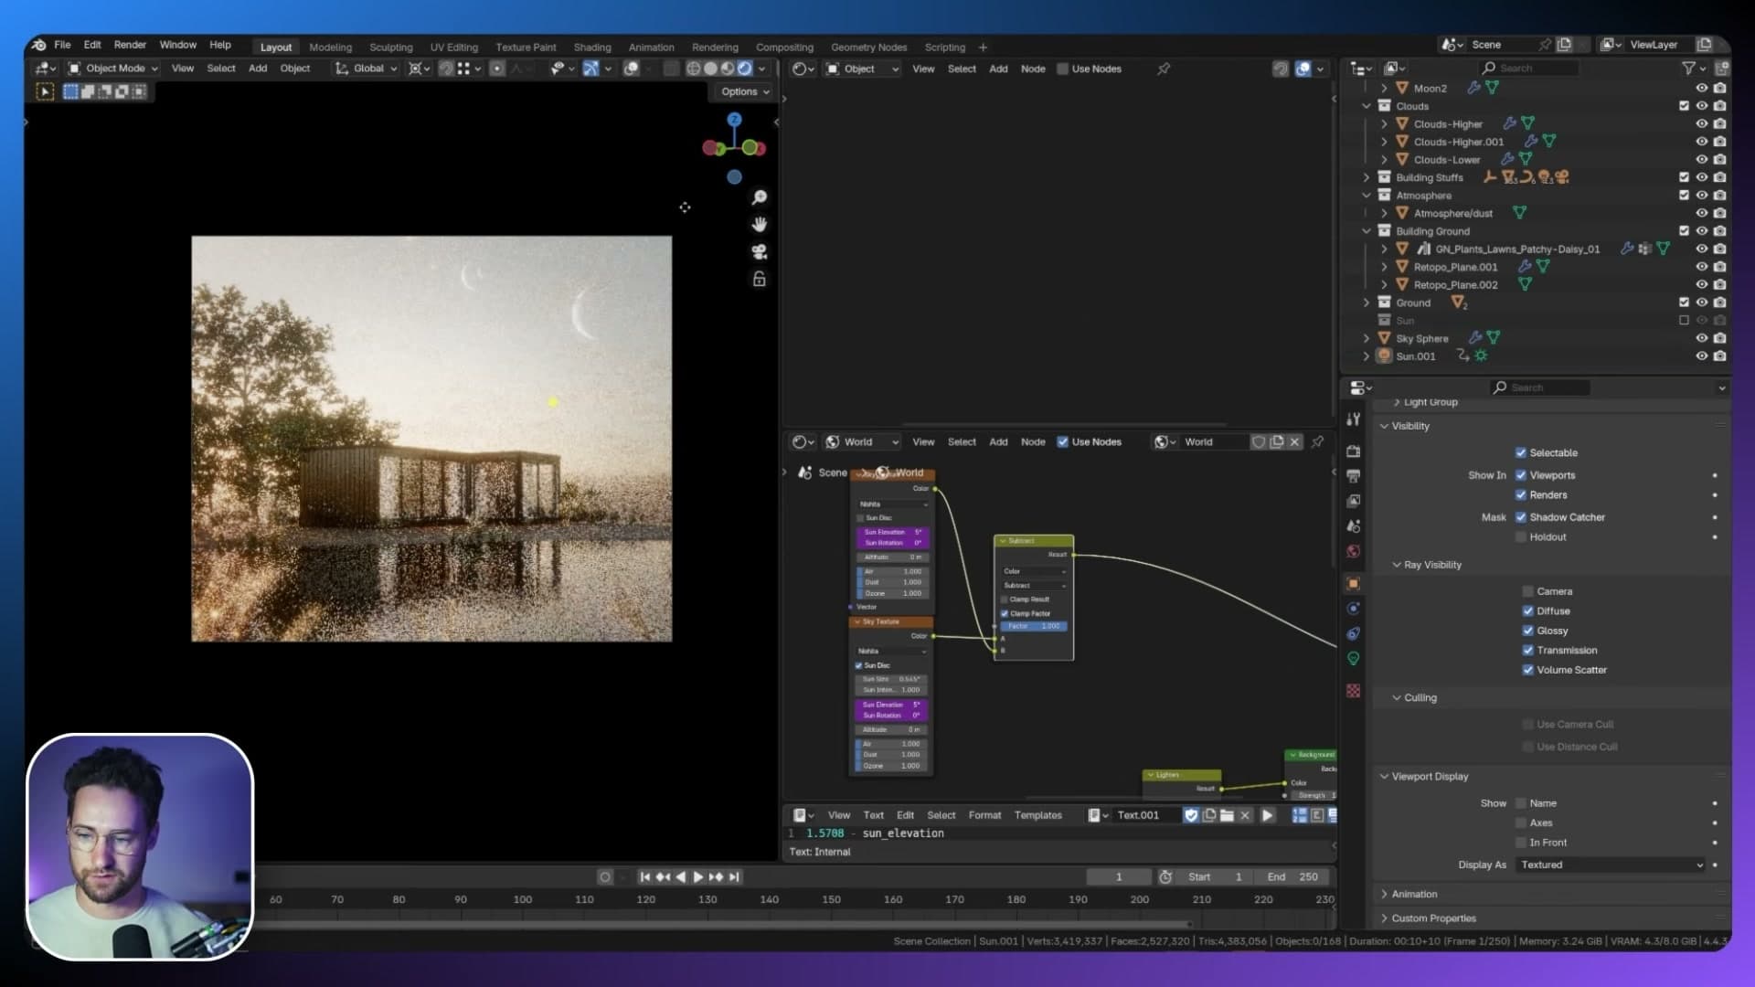This screenshot has height=987, width=1755.
Task: Open the Scene properties tab icon
Action: [x=1353, y=526]
